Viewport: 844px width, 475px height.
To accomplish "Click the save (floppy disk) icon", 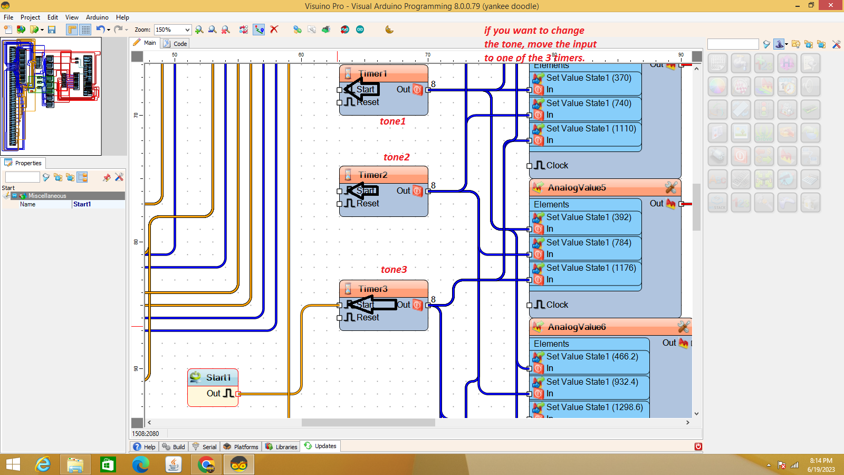I will pos(52,30).
